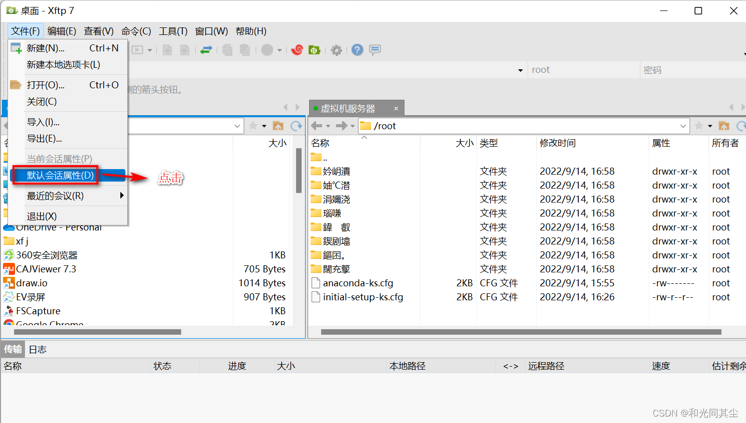This screenshot has height=423, width=746.
Task: Open the 命令(C) menu
Action: (136, 31)
